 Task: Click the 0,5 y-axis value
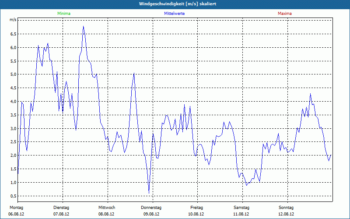click(13, 196)
